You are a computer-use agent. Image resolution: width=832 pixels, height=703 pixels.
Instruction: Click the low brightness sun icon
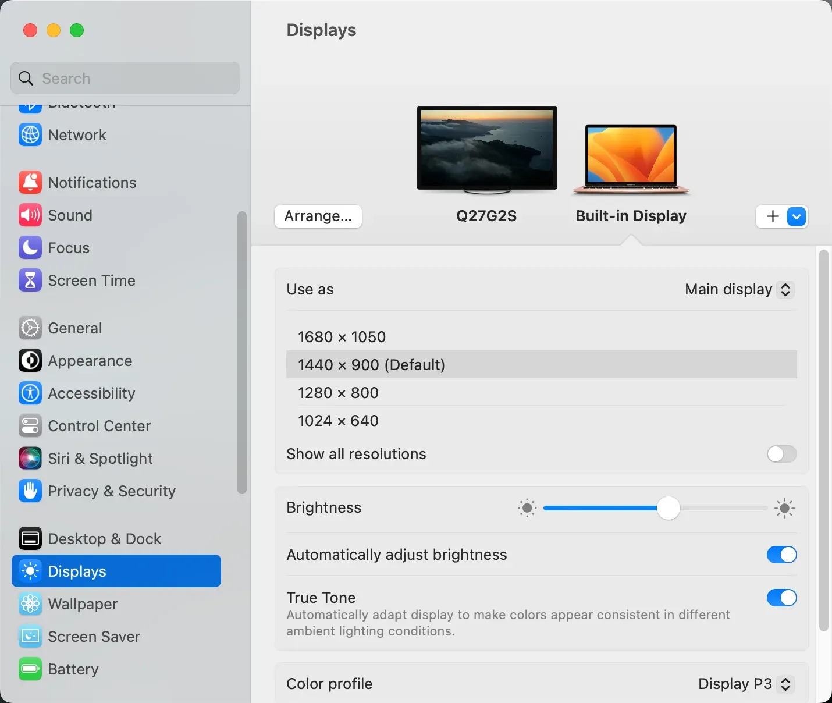point(527,508)
